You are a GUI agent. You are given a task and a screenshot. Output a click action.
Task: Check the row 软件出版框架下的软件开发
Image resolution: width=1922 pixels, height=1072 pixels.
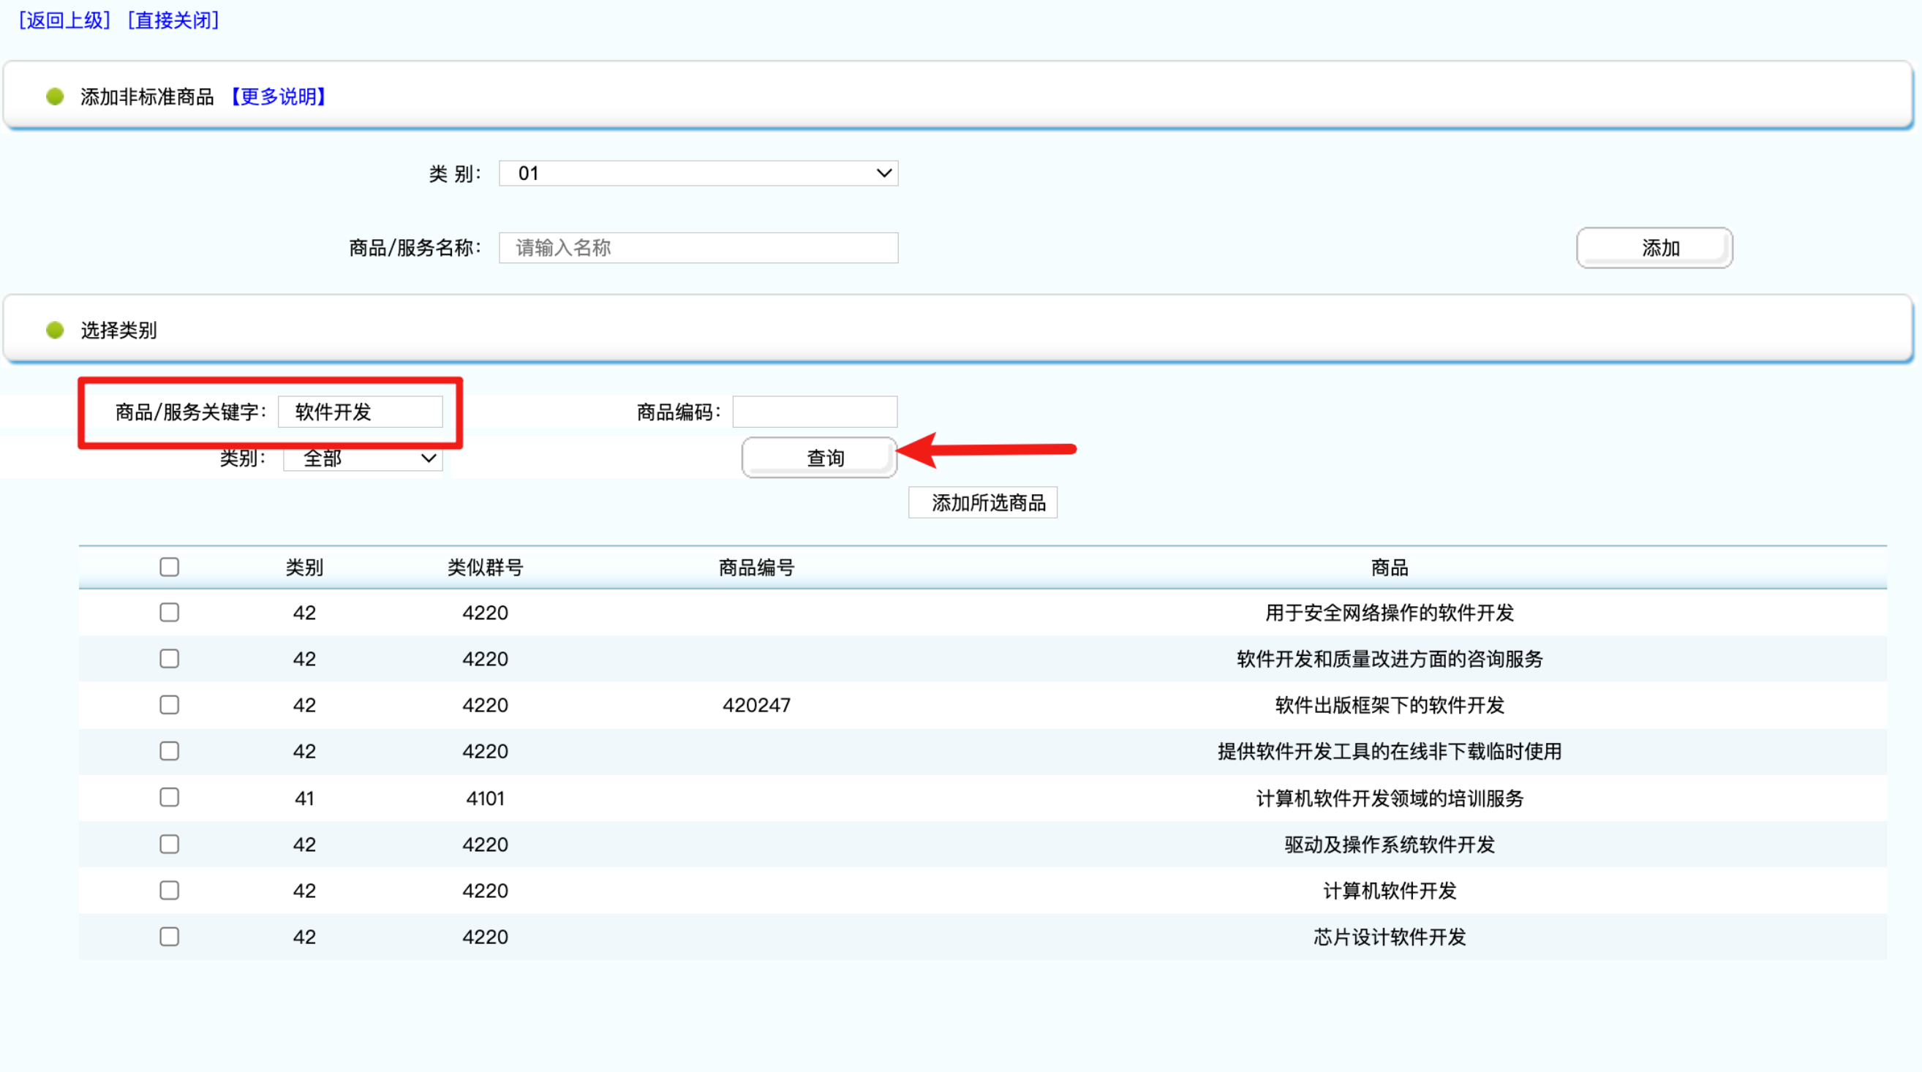pyautogui.click(x=170, y=705)
